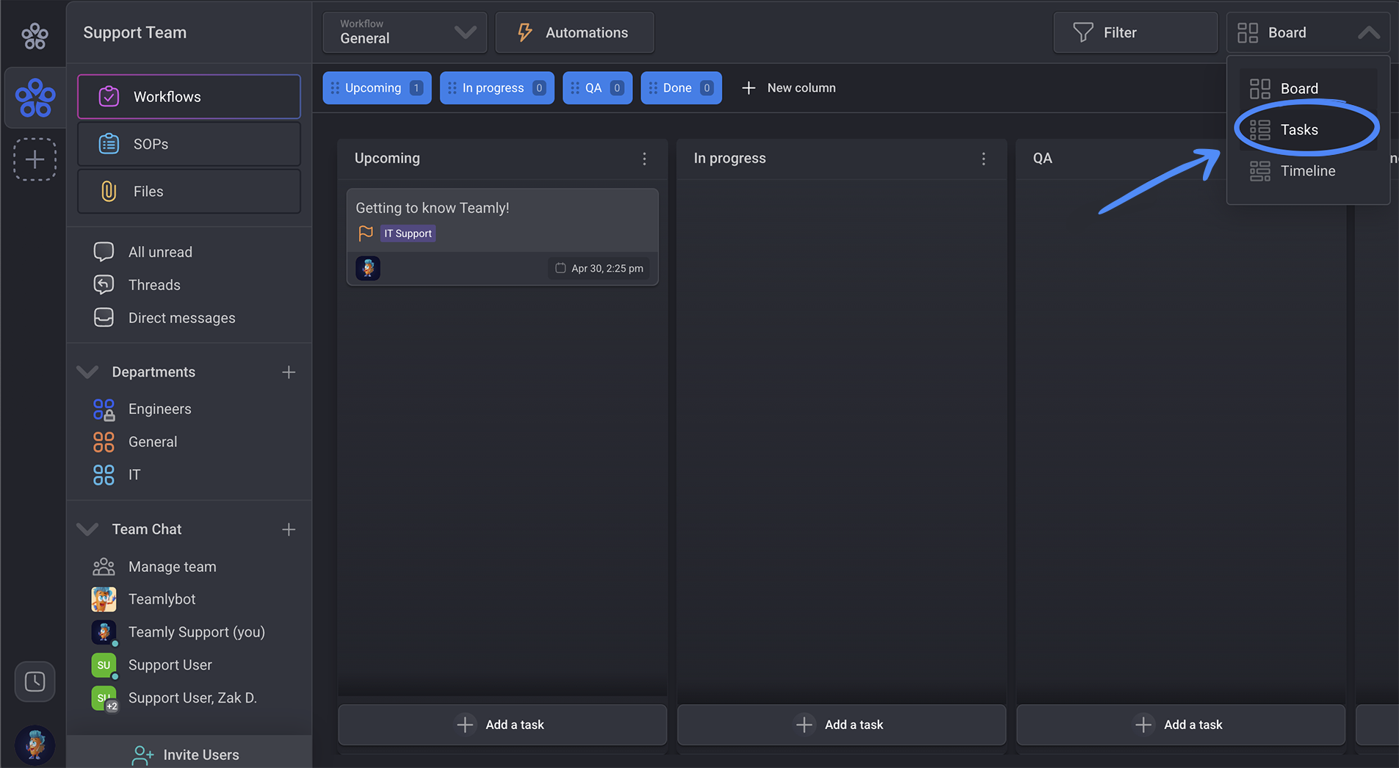Select the active Support Team workspace icon

[35, 98]
